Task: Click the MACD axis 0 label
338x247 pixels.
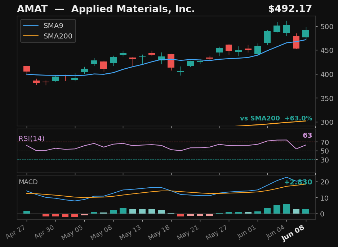Action: click(x=323, y=214)
